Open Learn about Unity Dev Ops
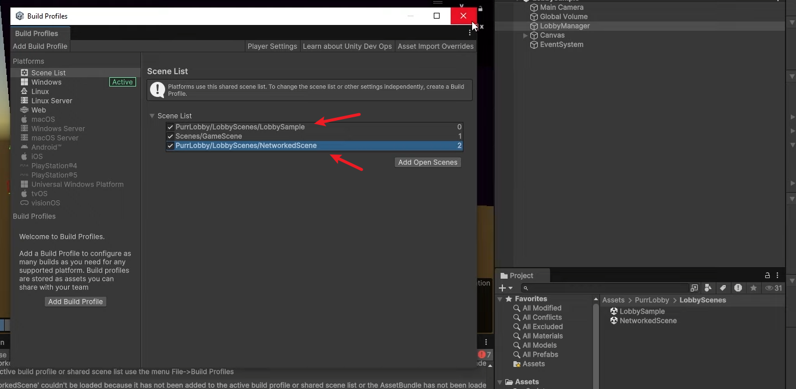The width and height of the screenshot is (796, 389). click(347, 46)
